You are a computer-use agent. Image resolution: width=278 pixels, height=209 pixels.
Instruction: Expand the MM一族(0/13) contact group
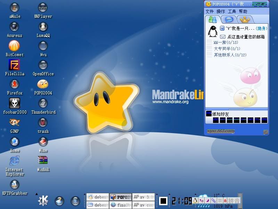coord(226,42)
